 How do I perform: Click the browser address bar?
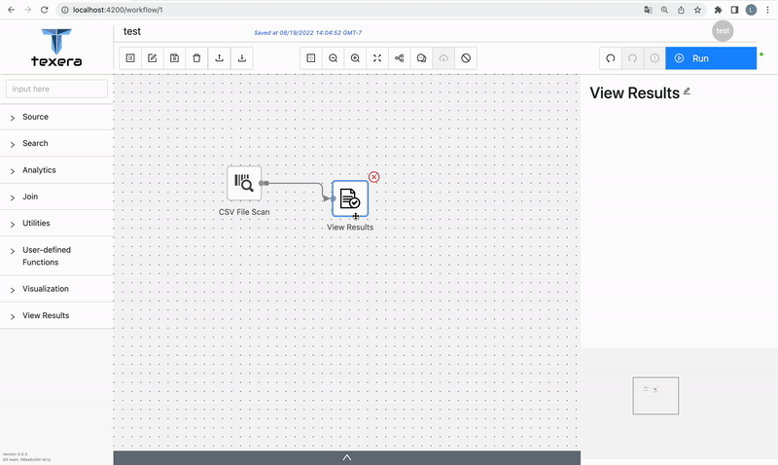coord(347,10)
